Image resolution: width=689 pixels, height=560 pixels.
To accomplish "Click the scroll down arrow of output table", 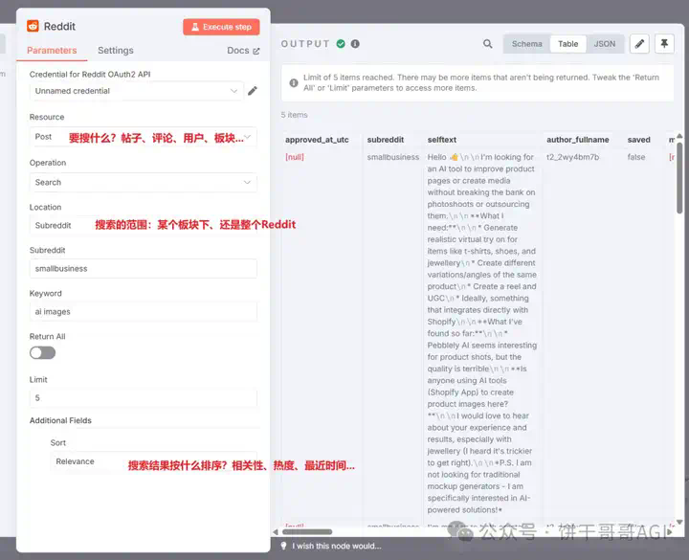I will tap(679, 523).
